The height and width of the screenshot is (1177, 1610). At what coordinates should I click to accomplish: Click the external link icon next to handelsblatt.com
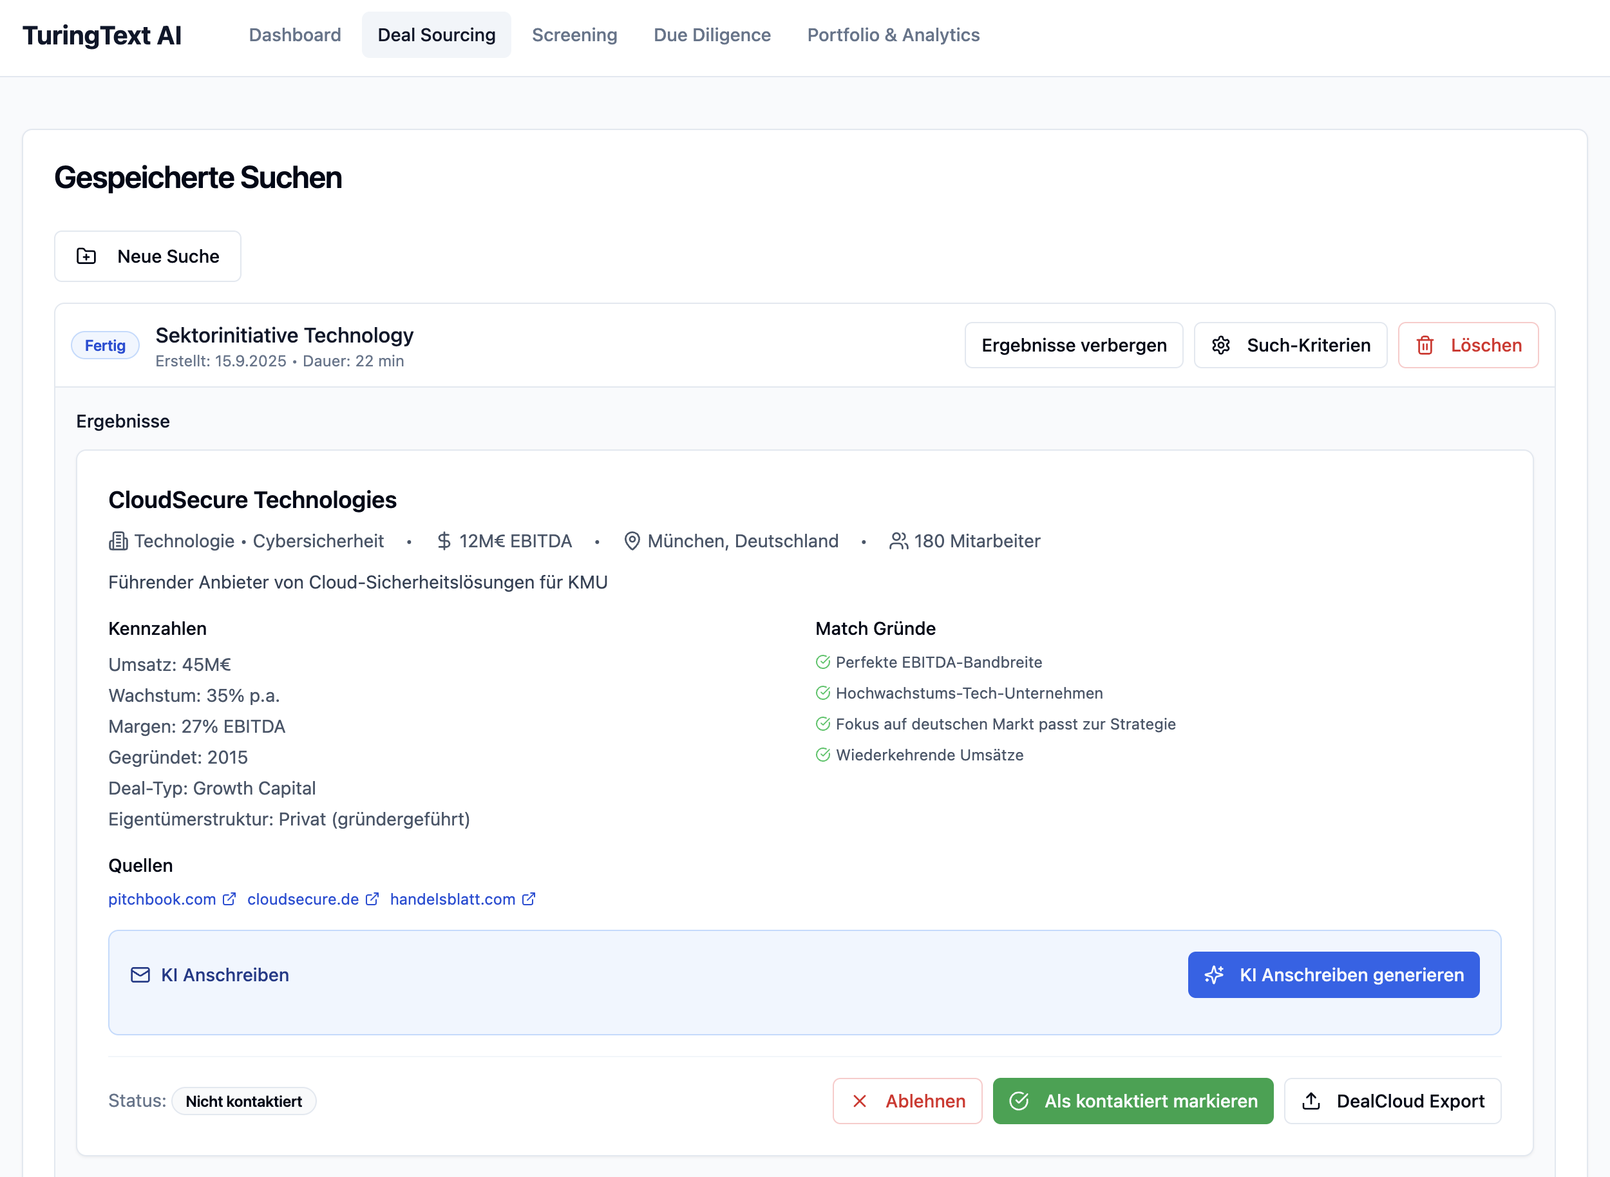click(529, 899)
